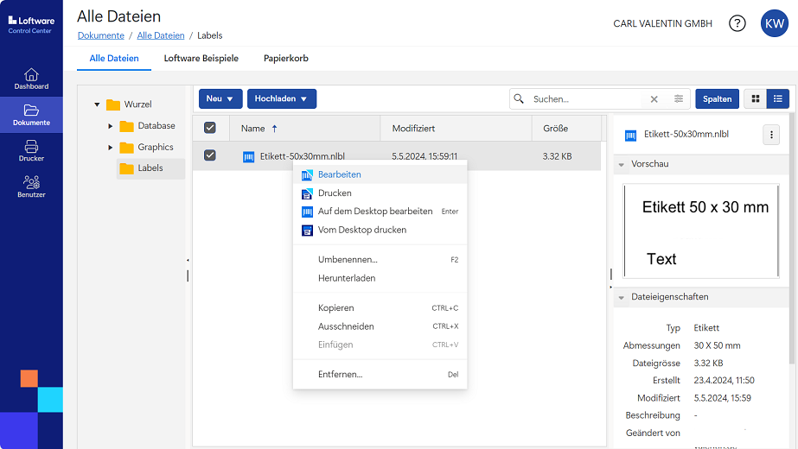Click into the Suchen search field
This screenshot has height=449, width=798.
[586, 99]
